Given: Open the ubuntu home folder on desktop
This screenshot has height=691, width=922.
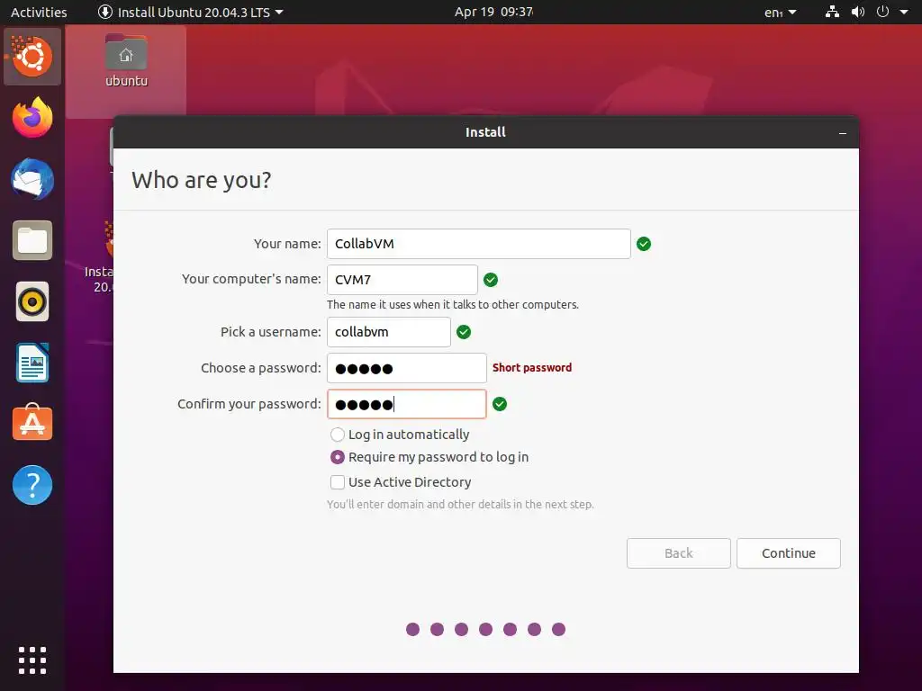Looking at the screenshot, I should (x=126, y=60).
